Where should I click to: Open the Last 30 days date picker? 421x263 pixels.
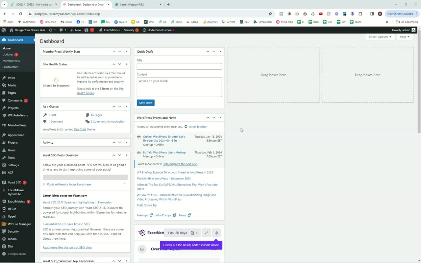coord(183,233)
